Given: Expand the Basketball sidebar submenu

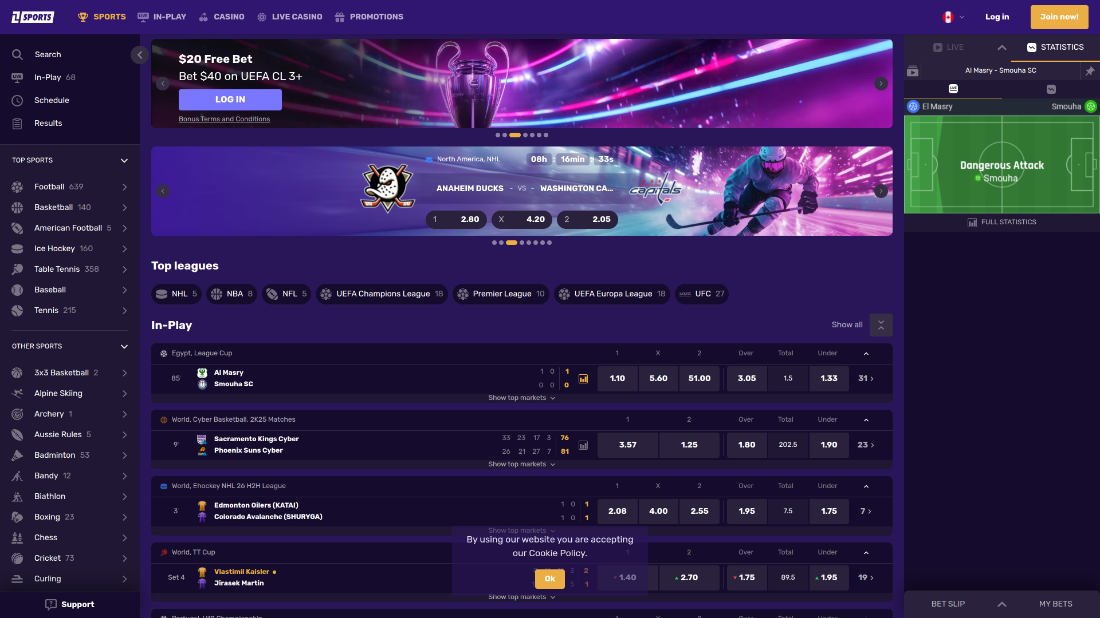Looking at the screenshot, I should [124, 208].
